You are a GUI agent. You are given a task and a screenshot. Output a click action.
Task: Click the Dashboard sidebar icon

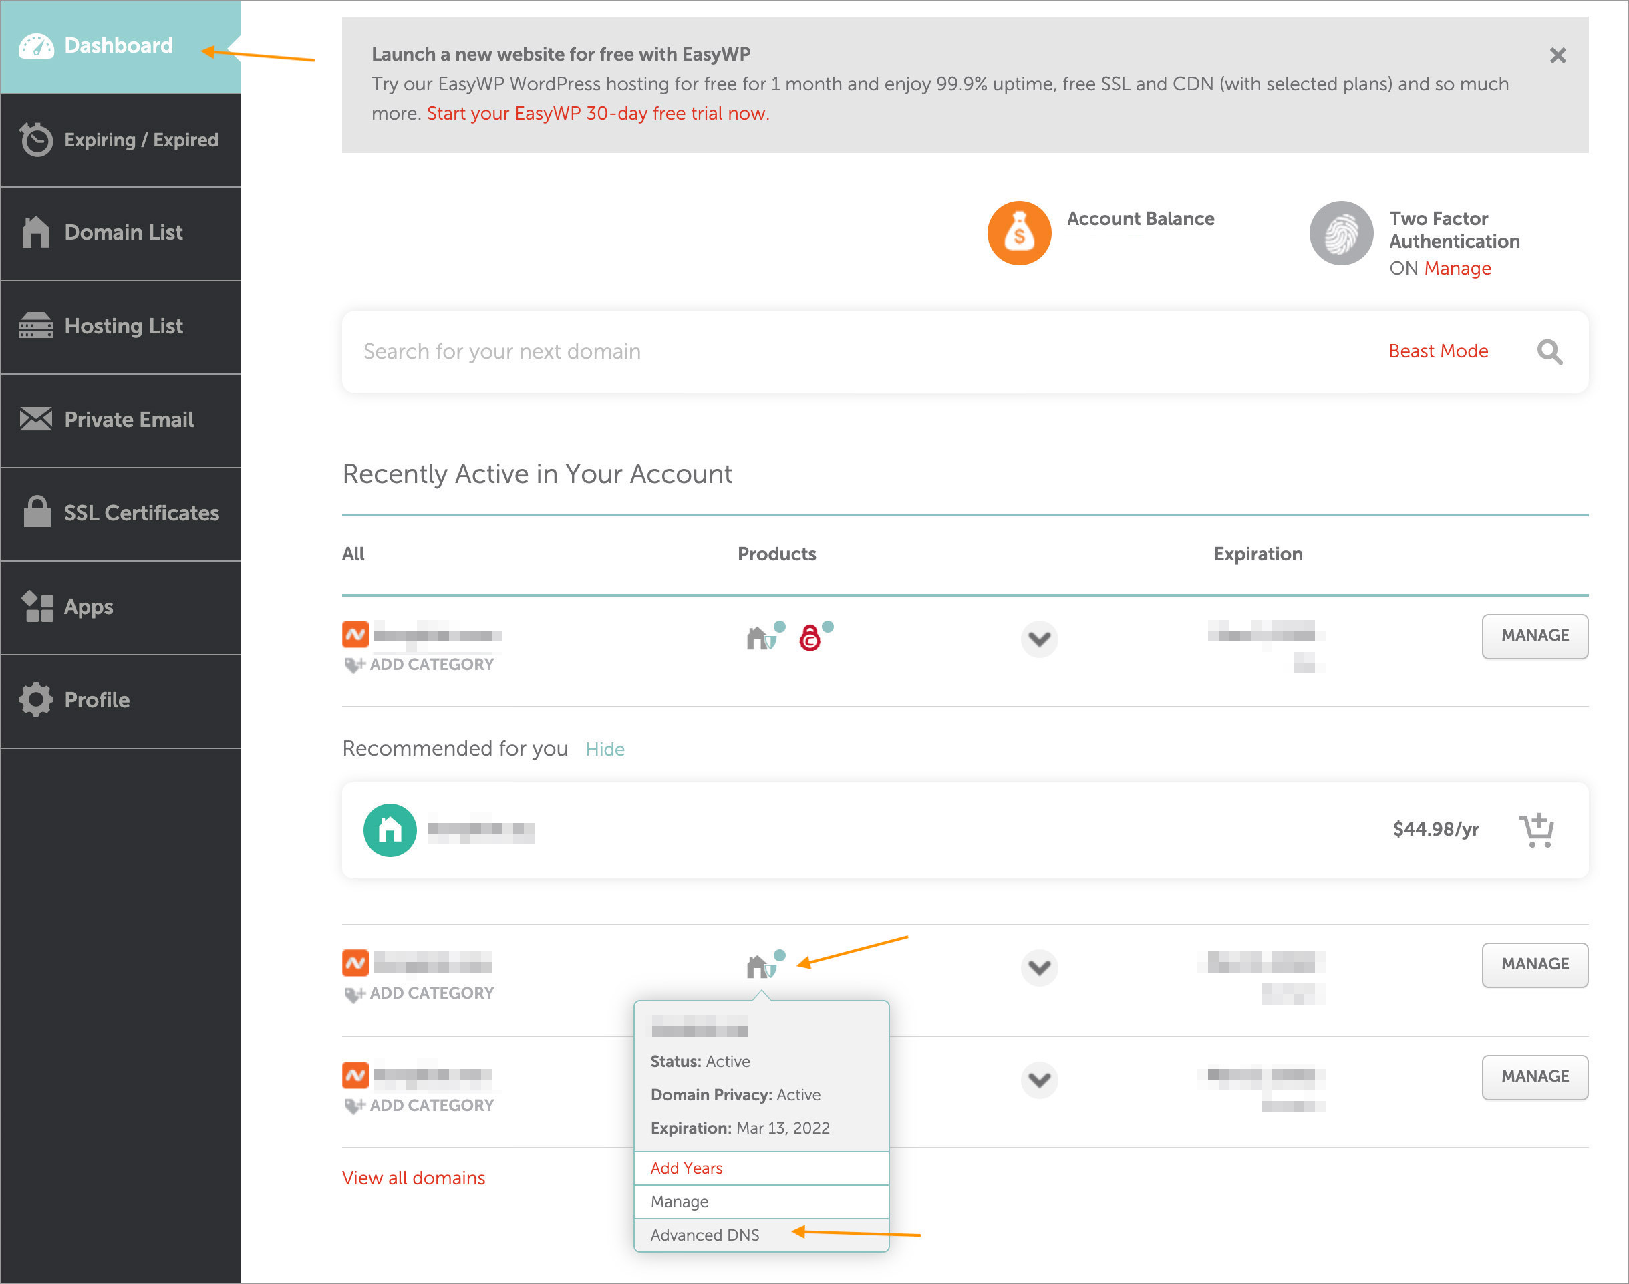pyautogui.click(x=35, y=45)
